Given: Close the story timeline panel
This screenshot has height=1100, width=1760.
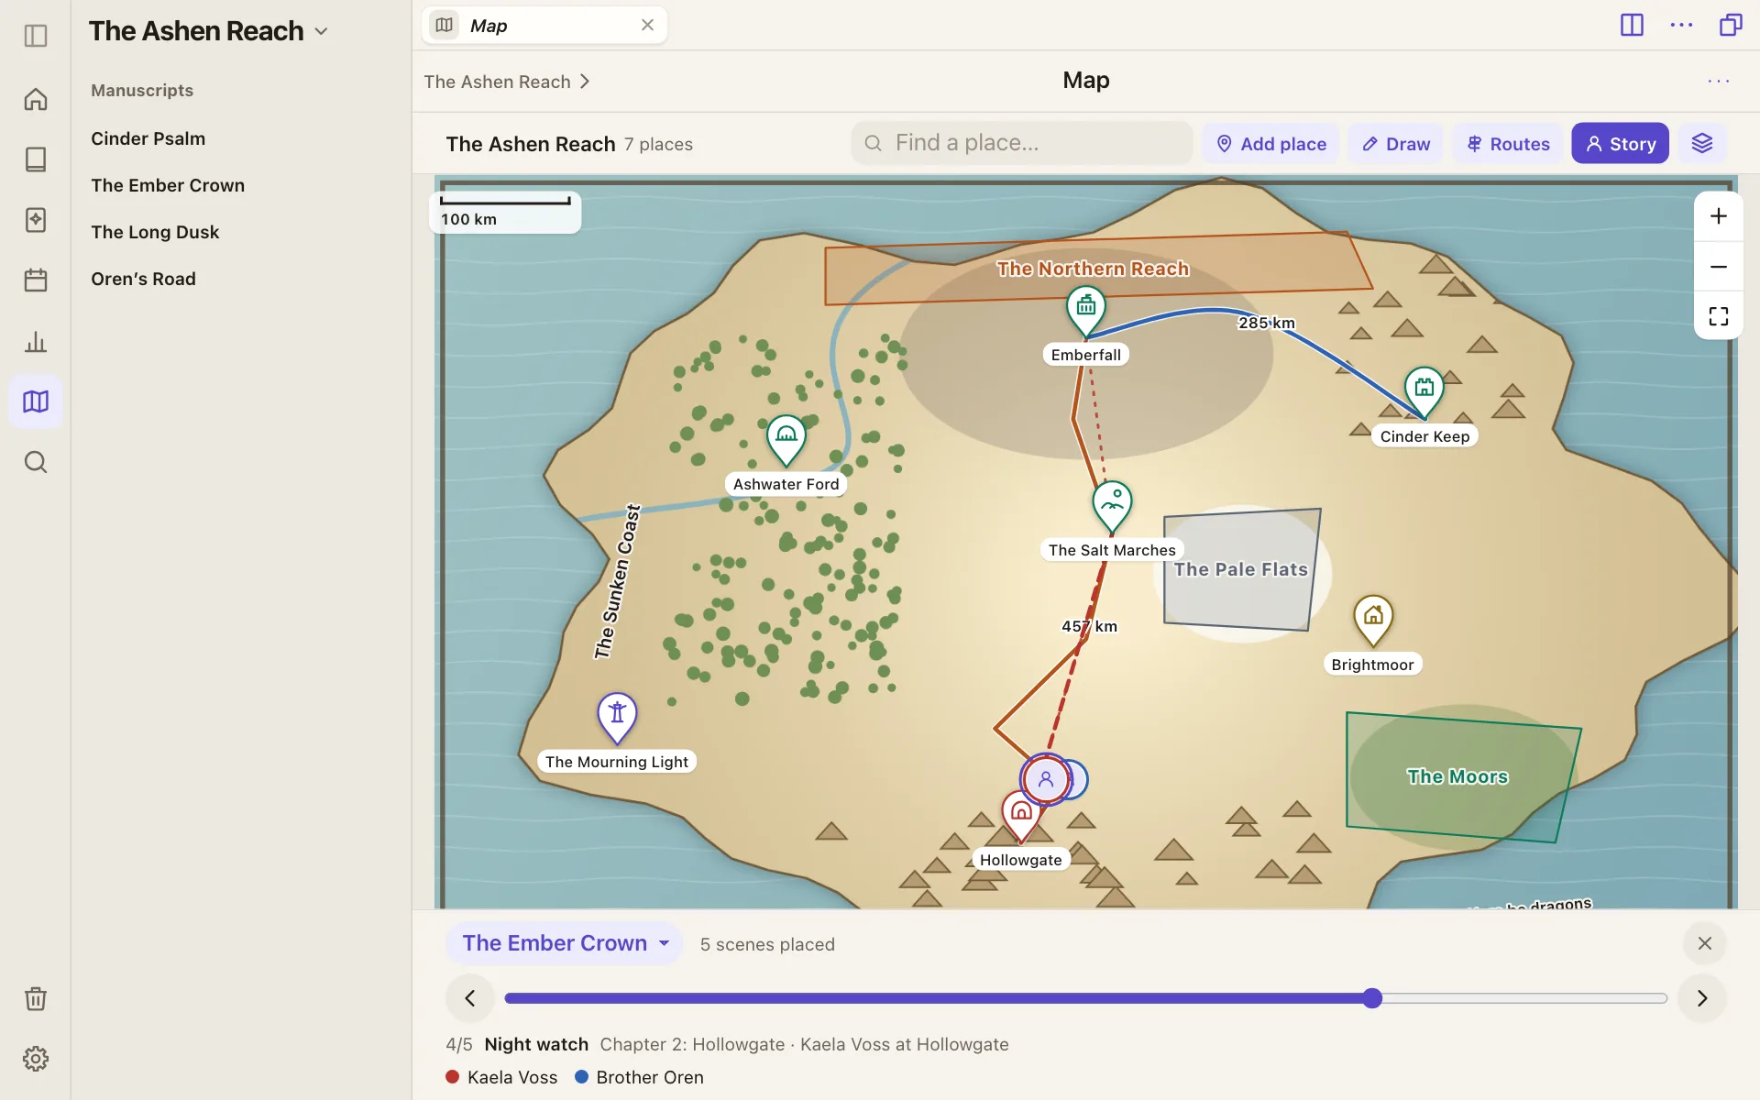Looking at the screenshot, I should point(1705,943).
